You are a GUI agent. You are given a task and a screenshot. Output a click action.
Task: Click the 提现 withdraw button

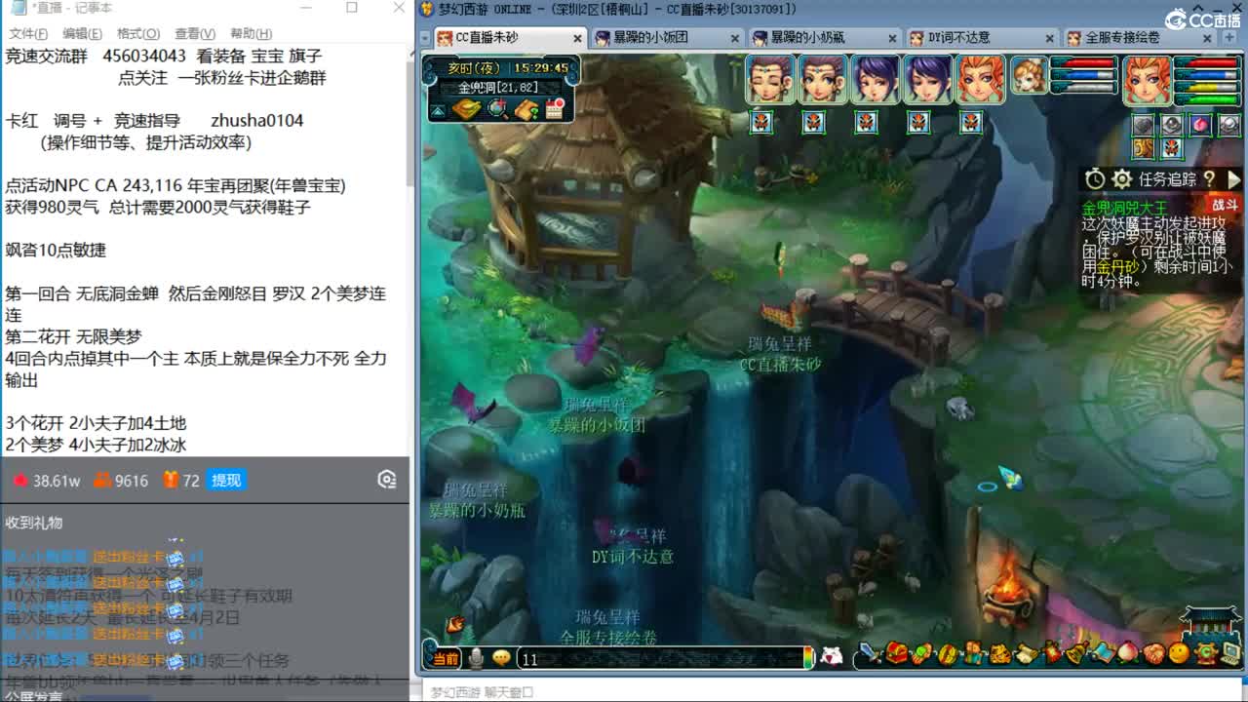[226, 480]
